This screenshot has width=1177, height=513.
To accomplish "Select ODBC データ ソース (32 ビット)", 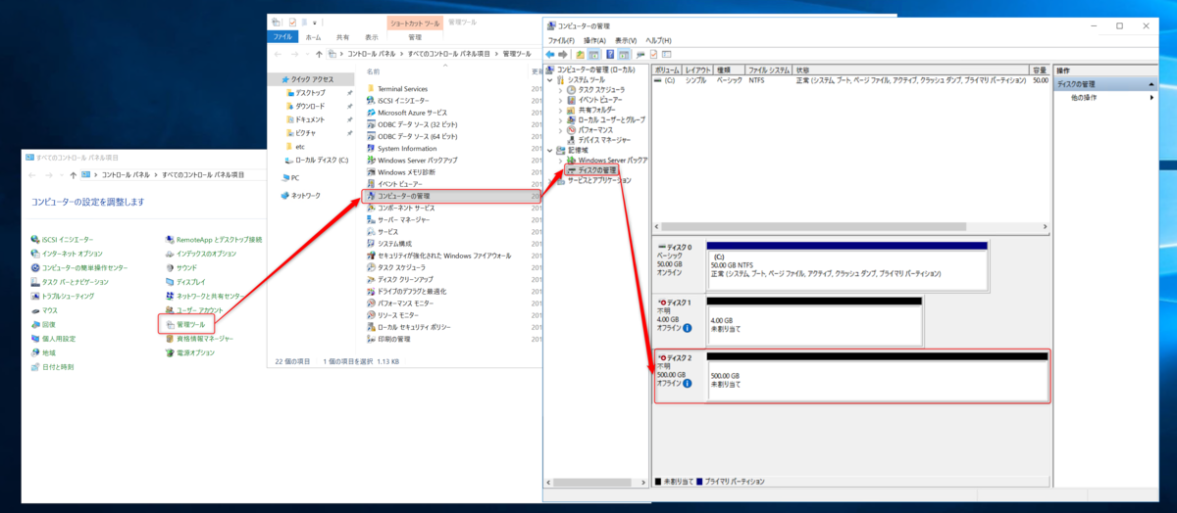I will tap(412, 124).
